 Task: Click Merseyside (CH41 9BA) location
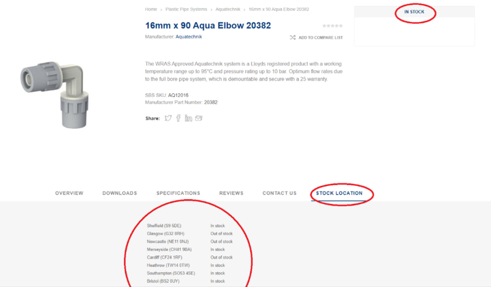(169, 250)
